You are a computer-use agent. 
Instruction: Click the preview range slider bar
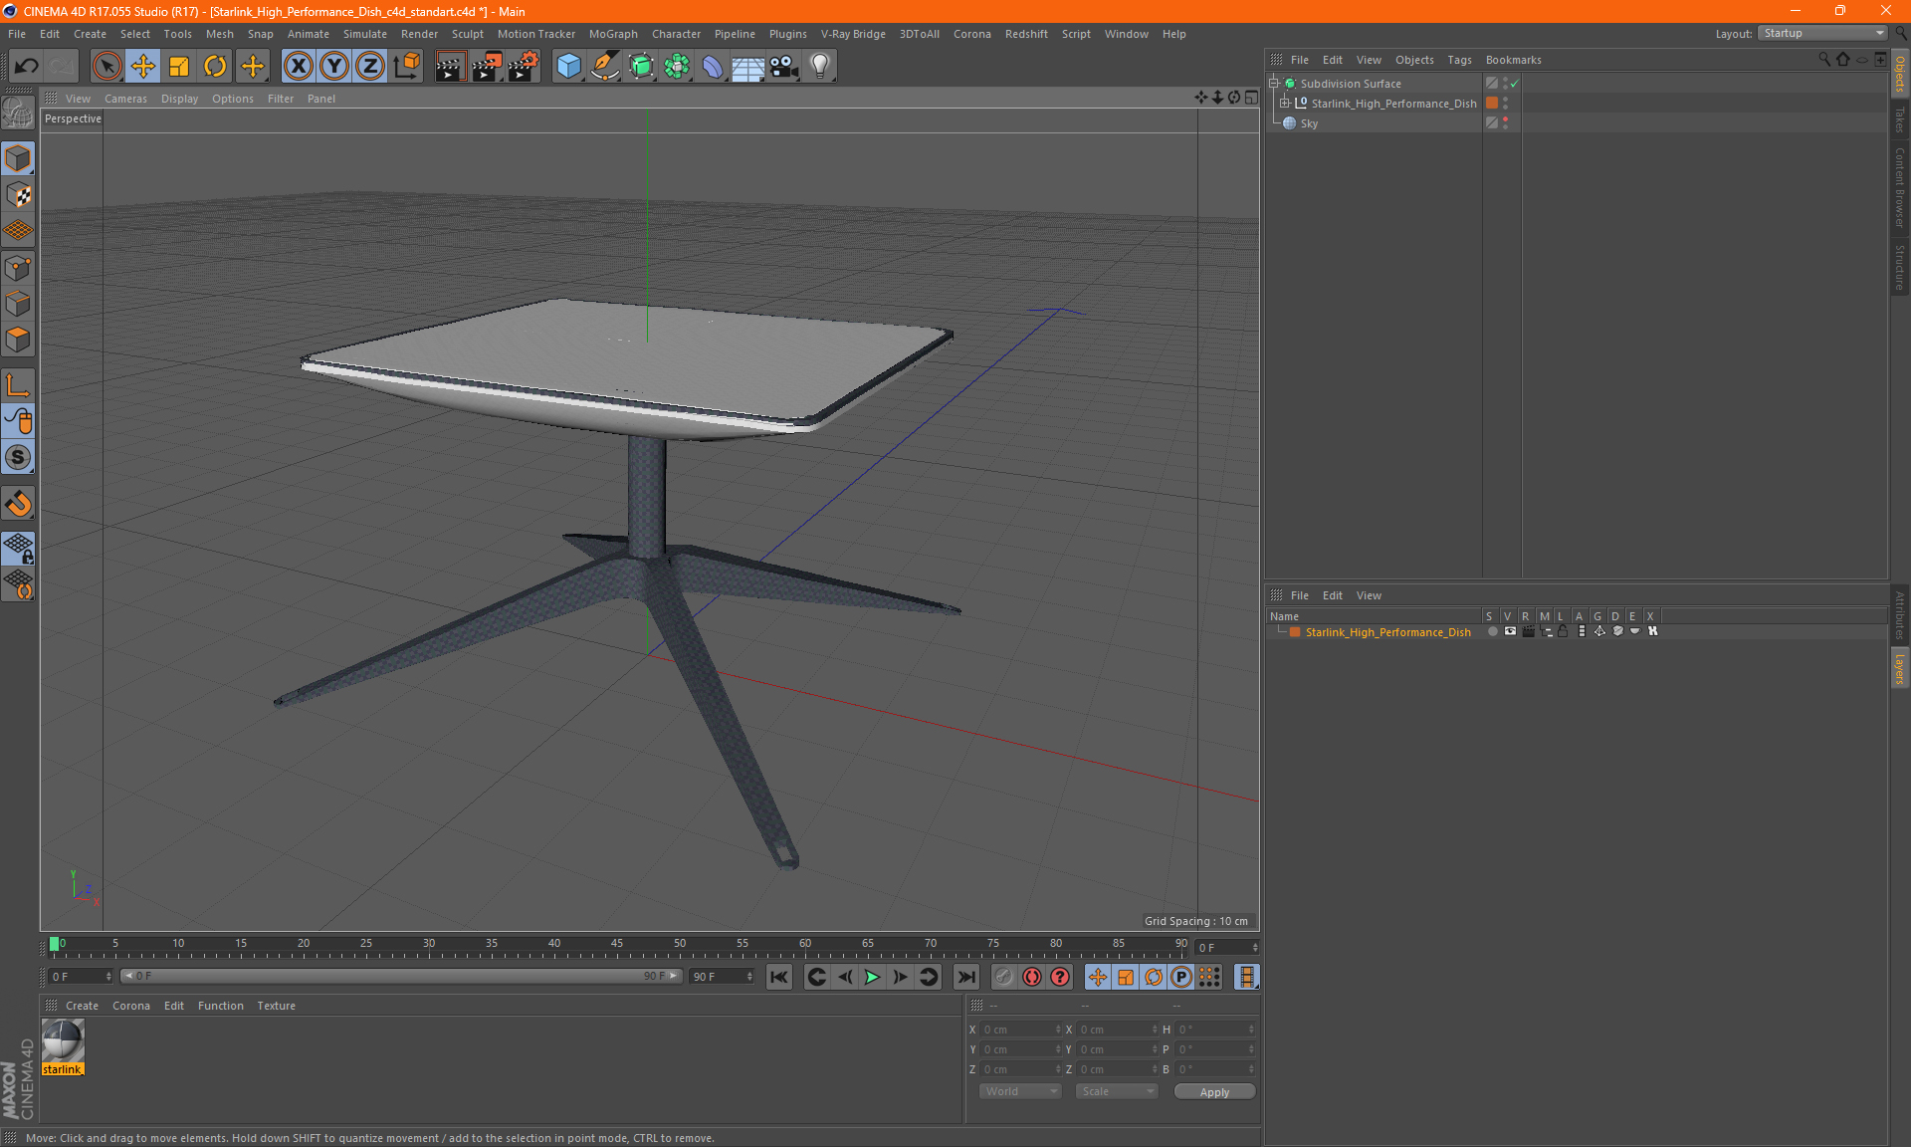(x=401, y=976)
